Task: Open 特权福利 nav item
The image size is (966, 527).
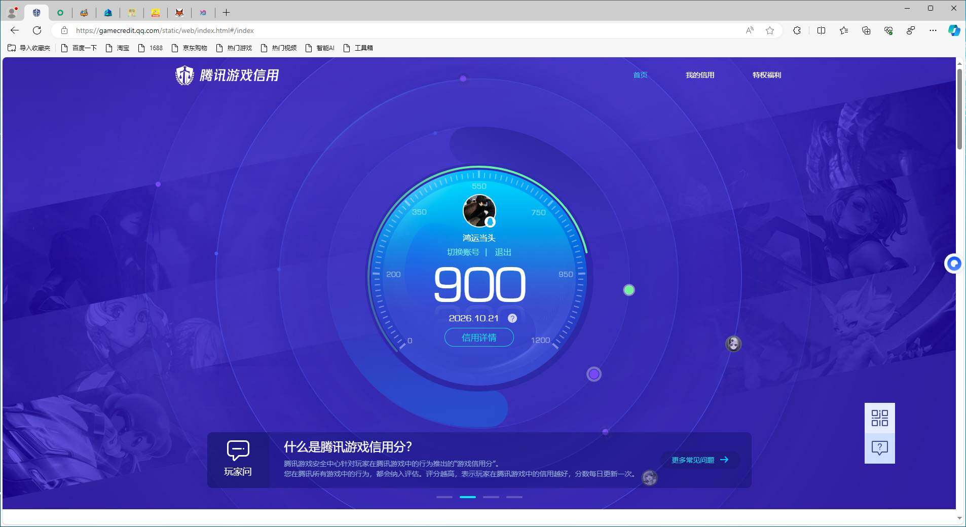Action: click(x=767, y=75)
